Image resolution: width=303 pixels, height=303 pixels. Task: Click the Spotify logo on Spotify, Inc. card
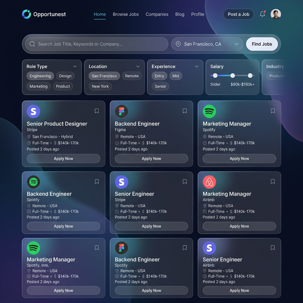[33, 248]
